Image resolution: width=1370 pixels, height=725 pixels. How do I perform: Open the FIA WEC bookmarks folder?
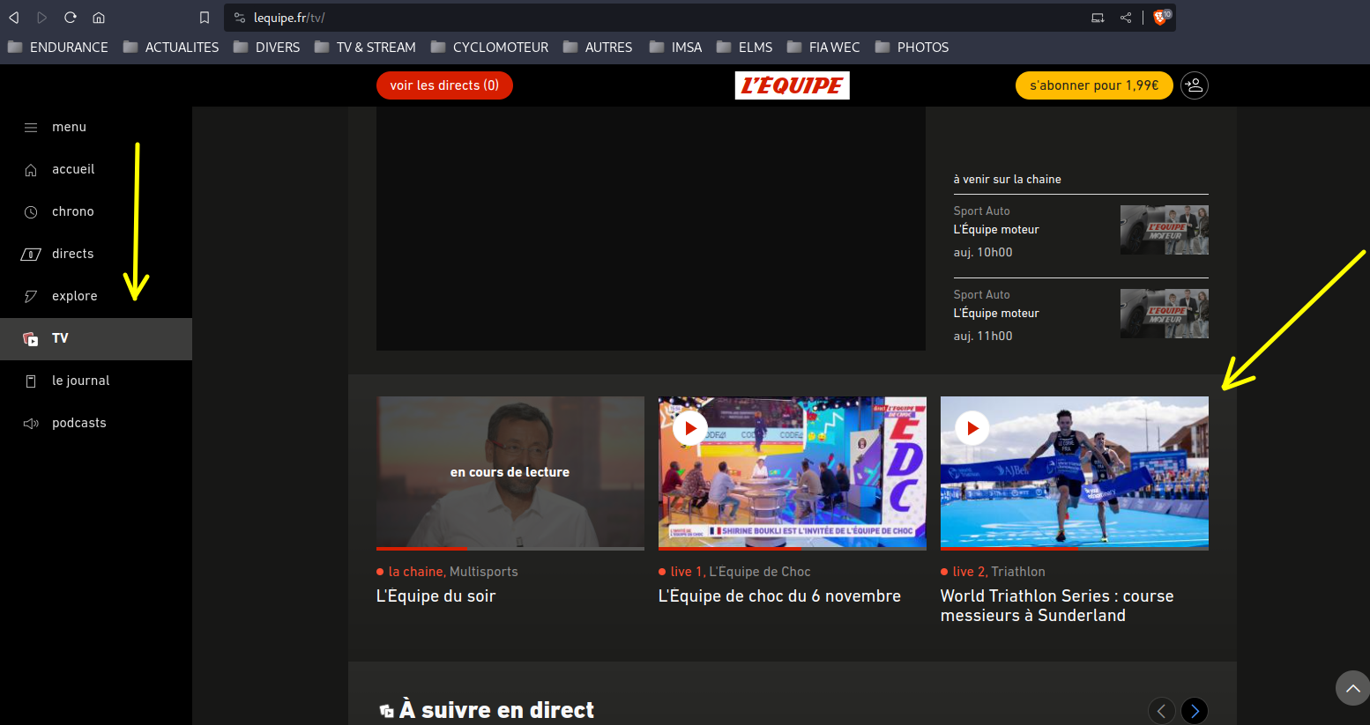point(823,48)
